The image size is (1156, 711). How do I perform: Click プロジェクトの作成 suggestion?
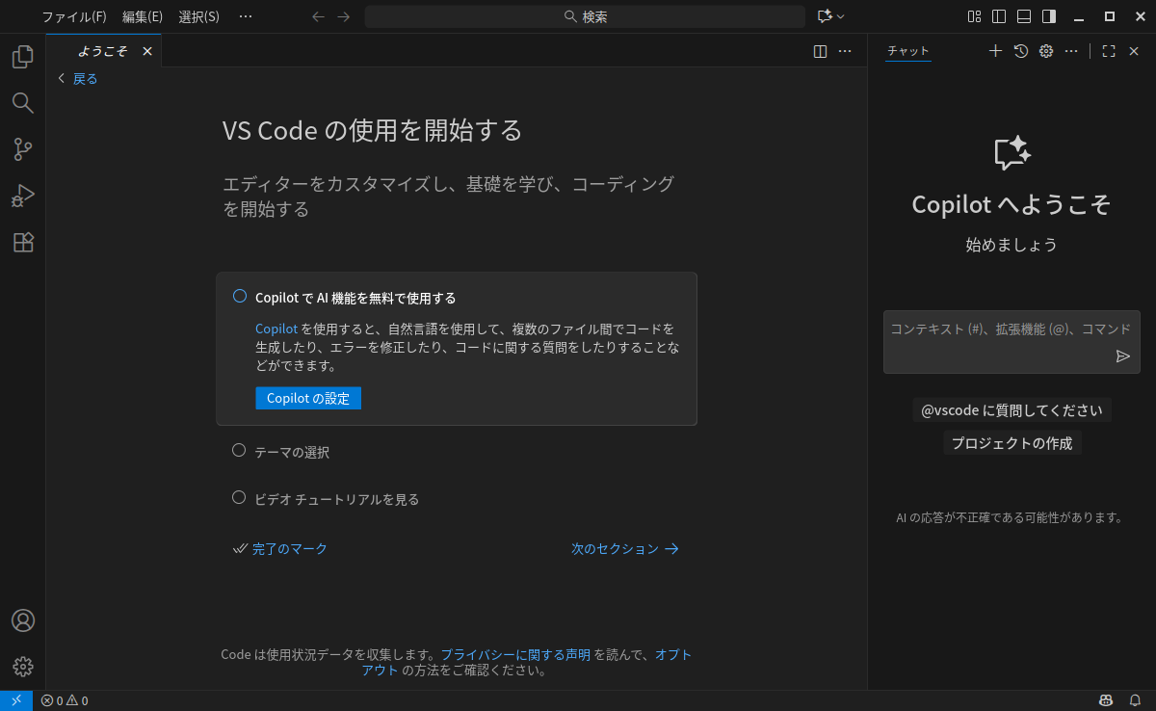click(x=1011, y=443)
